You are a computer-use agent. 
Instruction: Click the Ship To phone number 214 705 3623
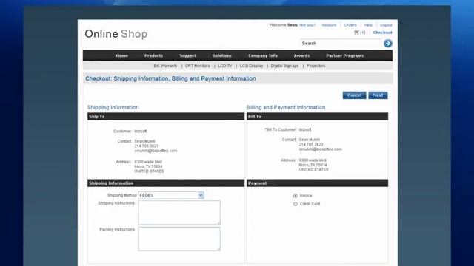[147, 146]
